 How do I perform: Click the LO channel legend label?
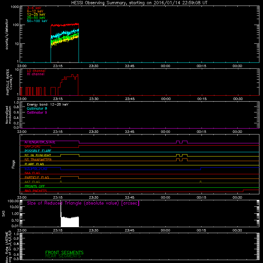coord(36,71)
